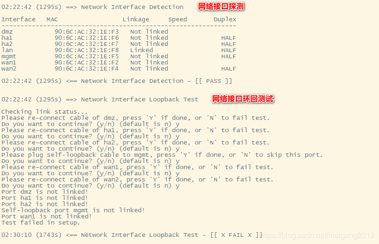Click the Interface column header

tap(18, 19)
